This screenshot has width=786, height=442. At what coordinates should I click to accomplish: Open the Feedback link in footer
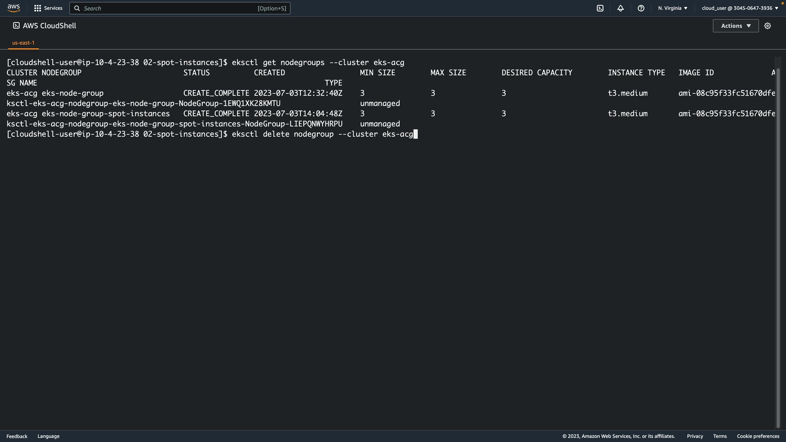17,436
